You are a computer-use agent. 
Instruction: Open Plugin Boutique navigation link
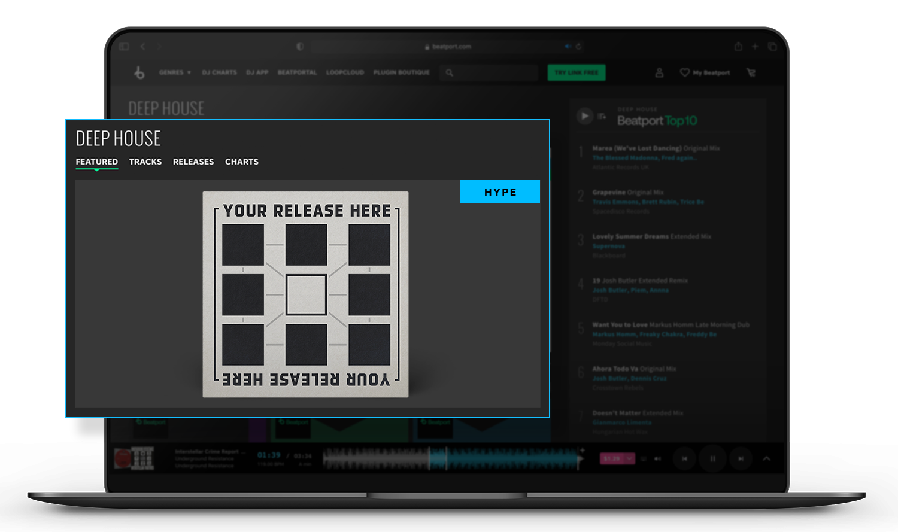[x=402, y=72]
